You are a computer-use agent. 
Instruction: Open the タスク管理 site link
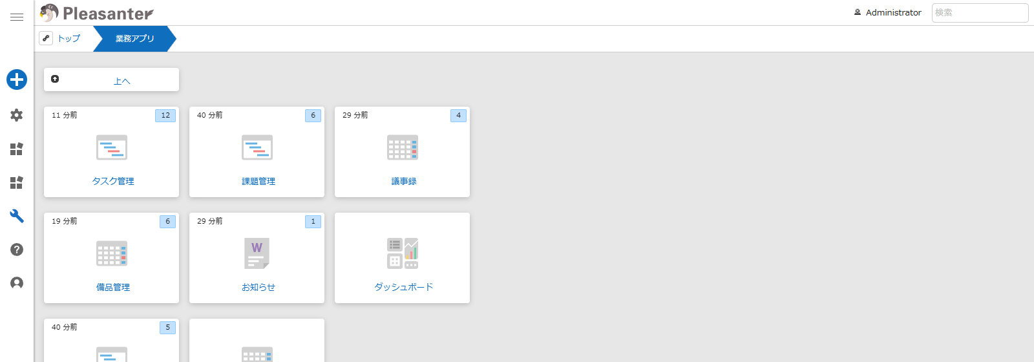tap(113, 182)
